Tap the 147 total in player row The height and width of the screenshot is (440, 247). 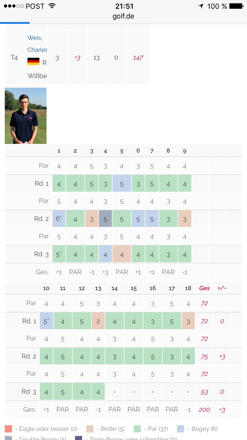click(138, 58)
